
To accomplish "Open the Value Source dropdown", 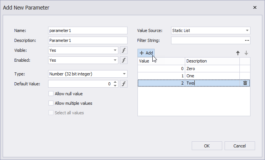I will coord(247,30).
